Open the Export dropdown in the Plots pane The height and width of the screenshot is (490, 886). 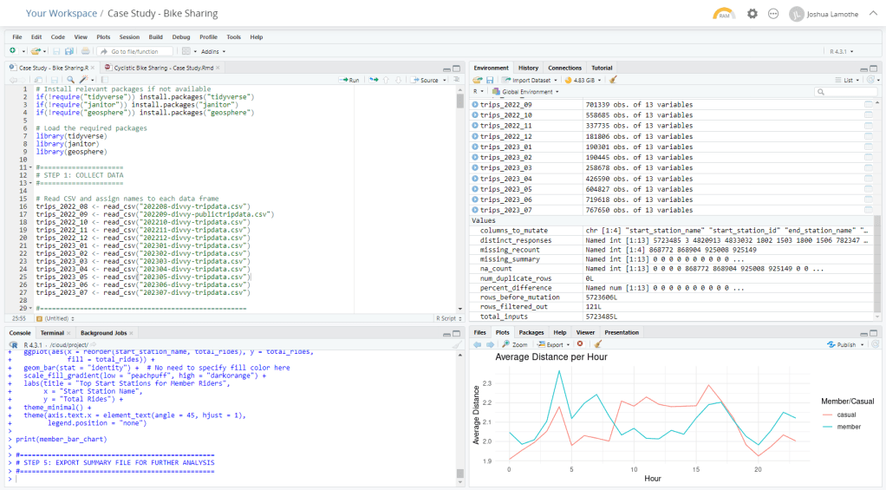(557, 344)
